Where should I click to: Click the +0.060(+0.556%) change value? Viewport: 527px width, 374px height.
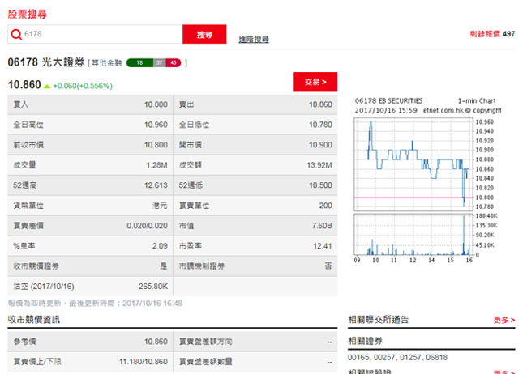(83, 86)
